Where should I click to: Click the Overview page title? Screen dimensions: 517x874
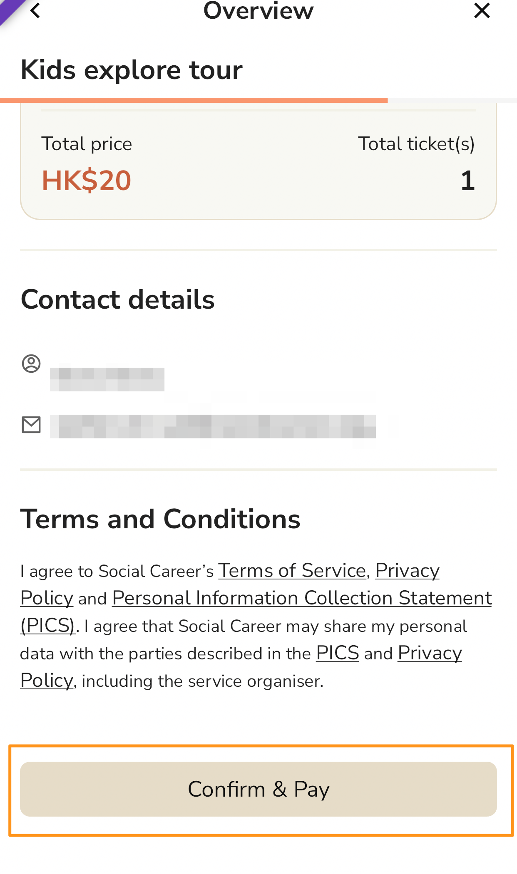pyautogui.click(x=258, y=10)
